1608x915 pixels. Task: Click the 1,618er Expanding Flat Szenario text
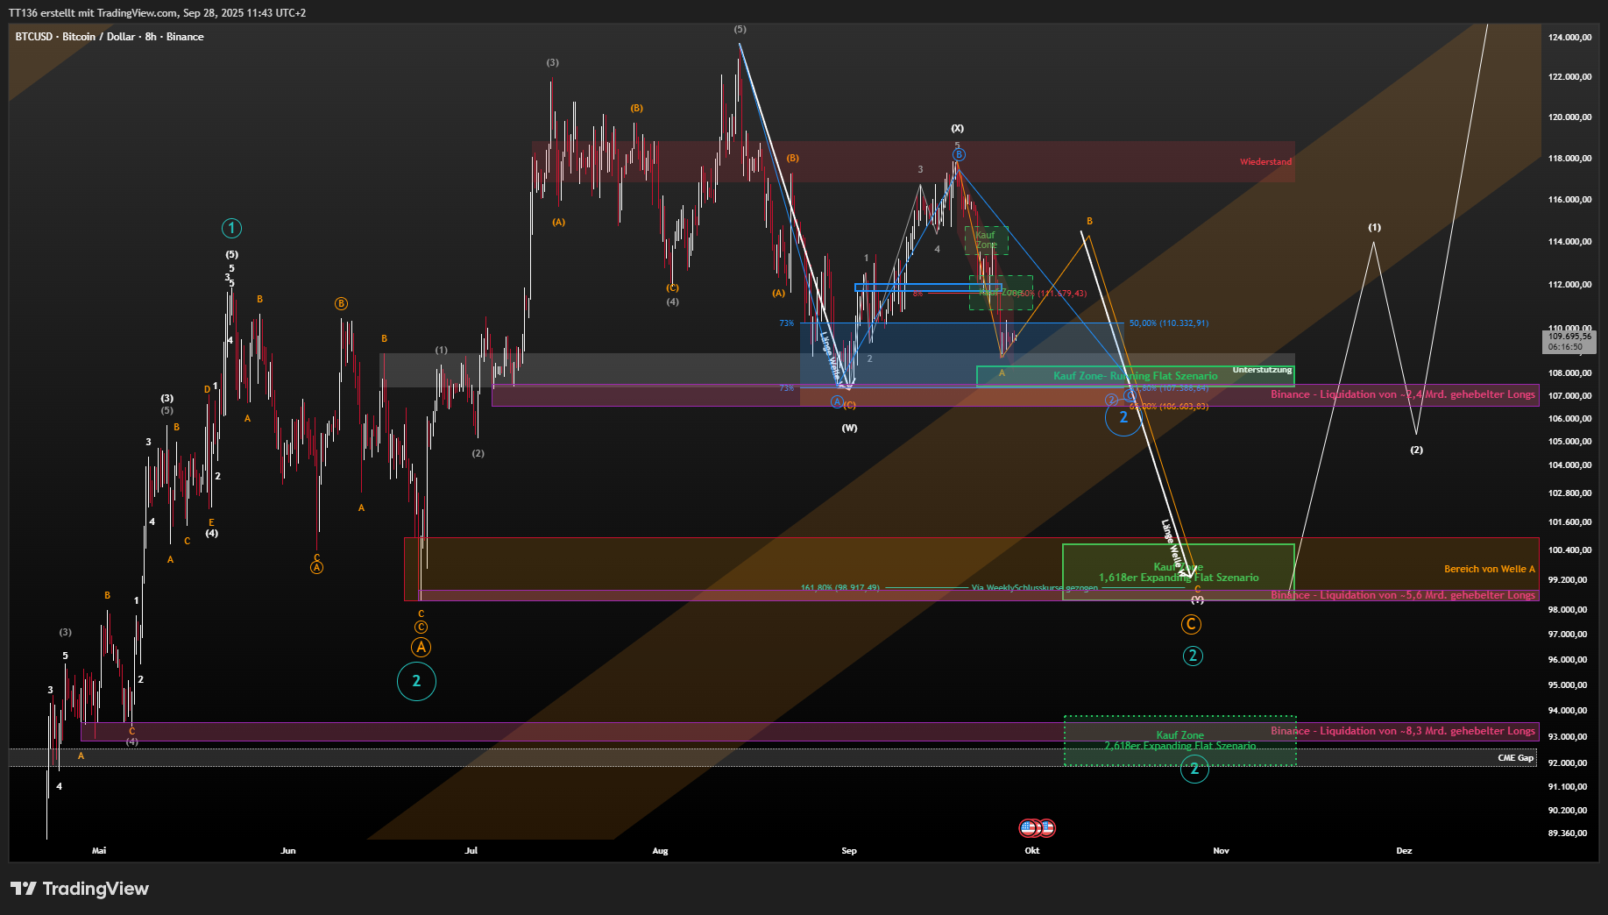[1179, 578]
